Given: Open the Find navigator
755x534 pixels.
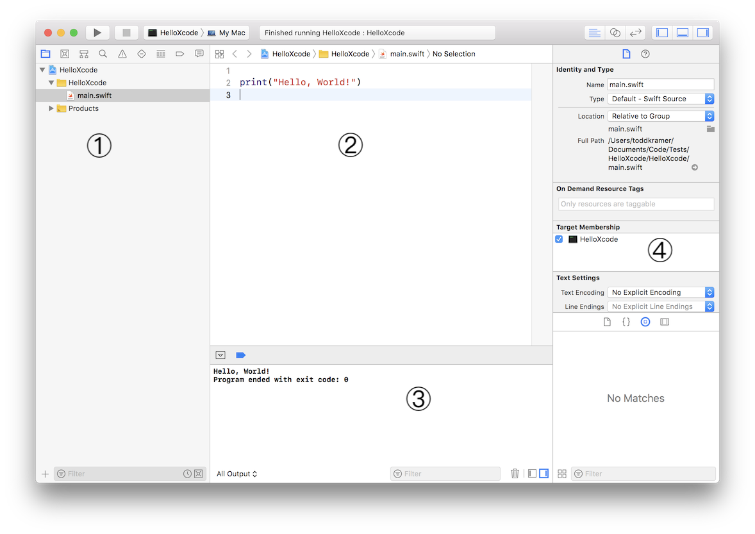Looking at the screenshot, I should point(103,54).
